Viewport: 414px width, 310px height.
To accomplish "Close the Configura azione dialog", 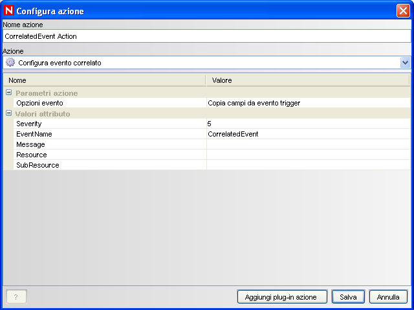I will click(x=403, y=11).
